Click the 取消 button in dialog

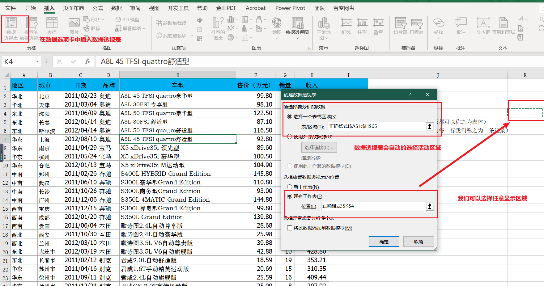419,242
